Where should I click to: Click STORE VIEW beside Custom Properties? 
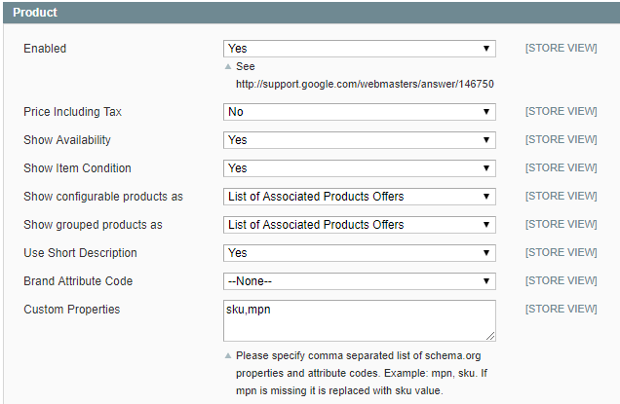(x=561, y=310)
